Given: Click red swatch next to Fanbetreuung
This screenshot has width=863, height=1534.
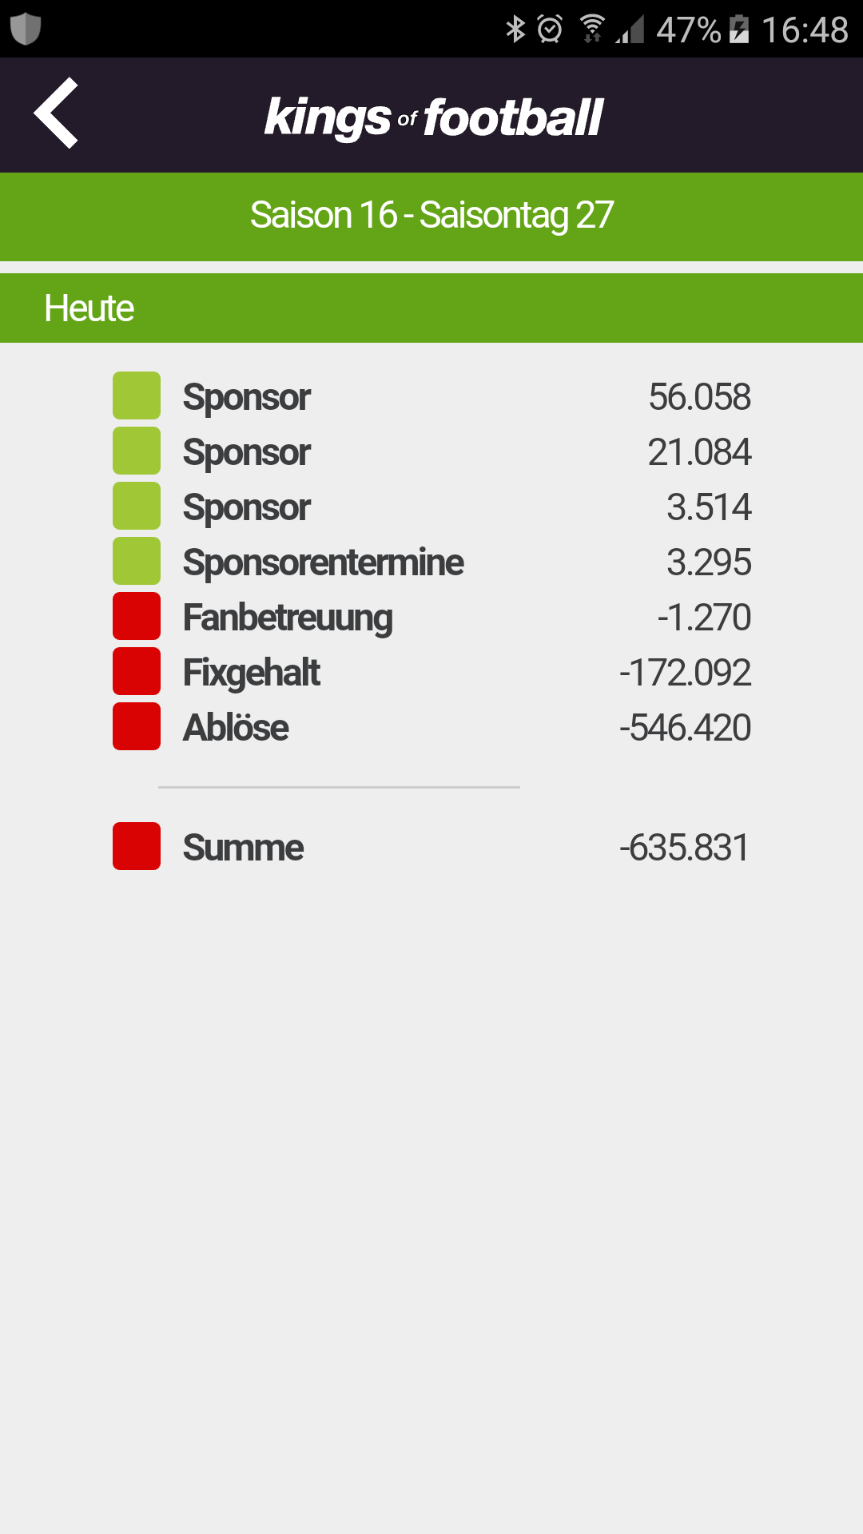Looking at the screenshot, I should point(137,616).
